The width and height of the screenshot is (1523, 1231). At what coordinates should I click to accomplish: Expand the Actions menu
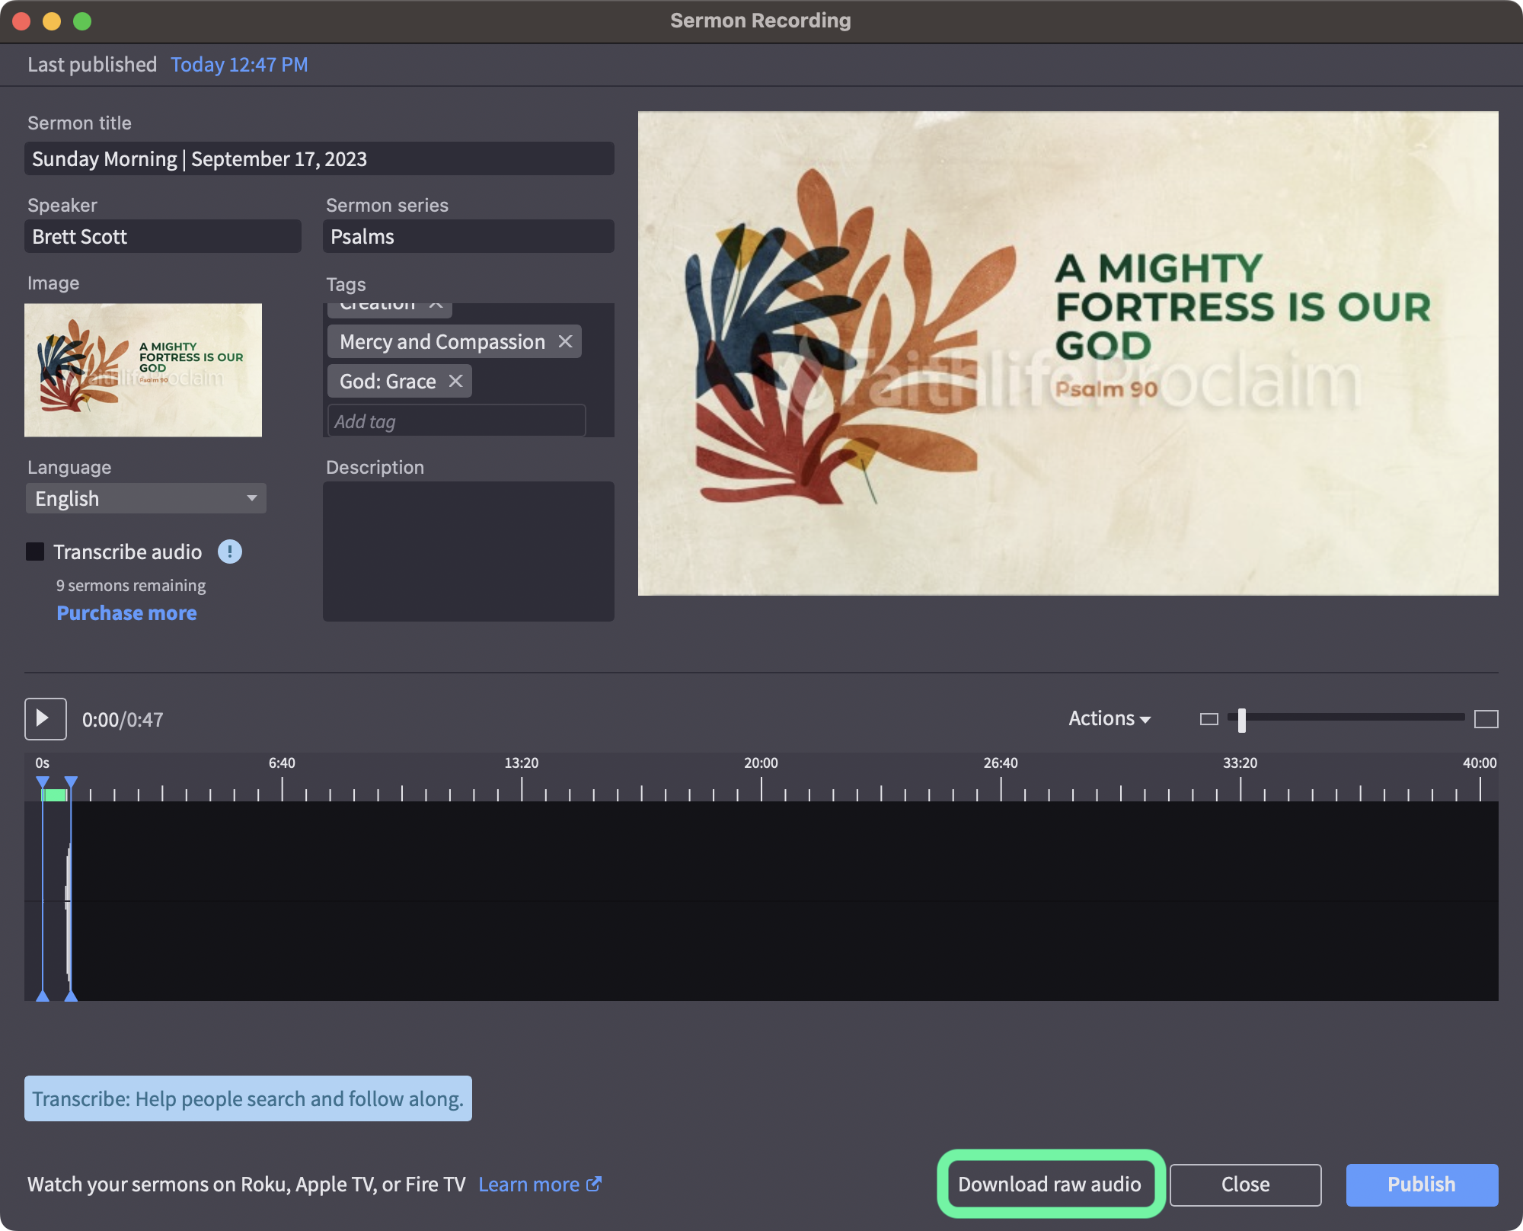pos(1109,718)
